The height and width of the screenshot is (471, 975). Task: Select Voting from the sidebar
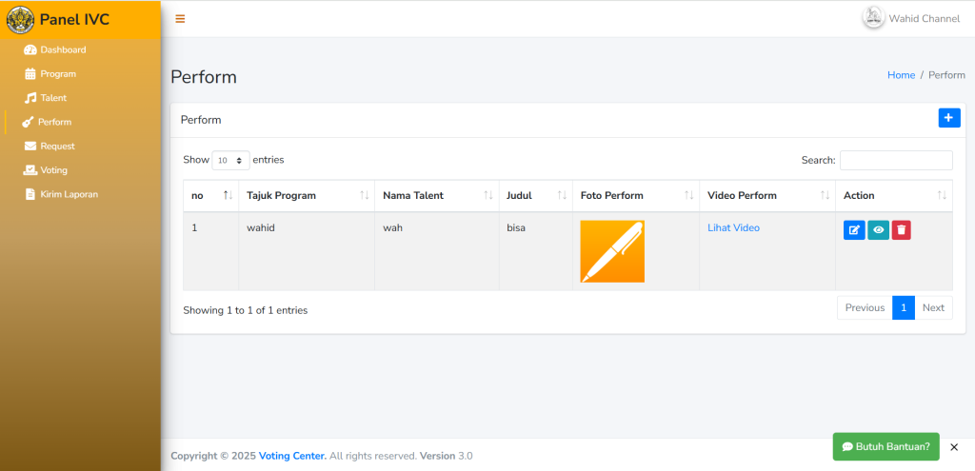coord(53,170)
